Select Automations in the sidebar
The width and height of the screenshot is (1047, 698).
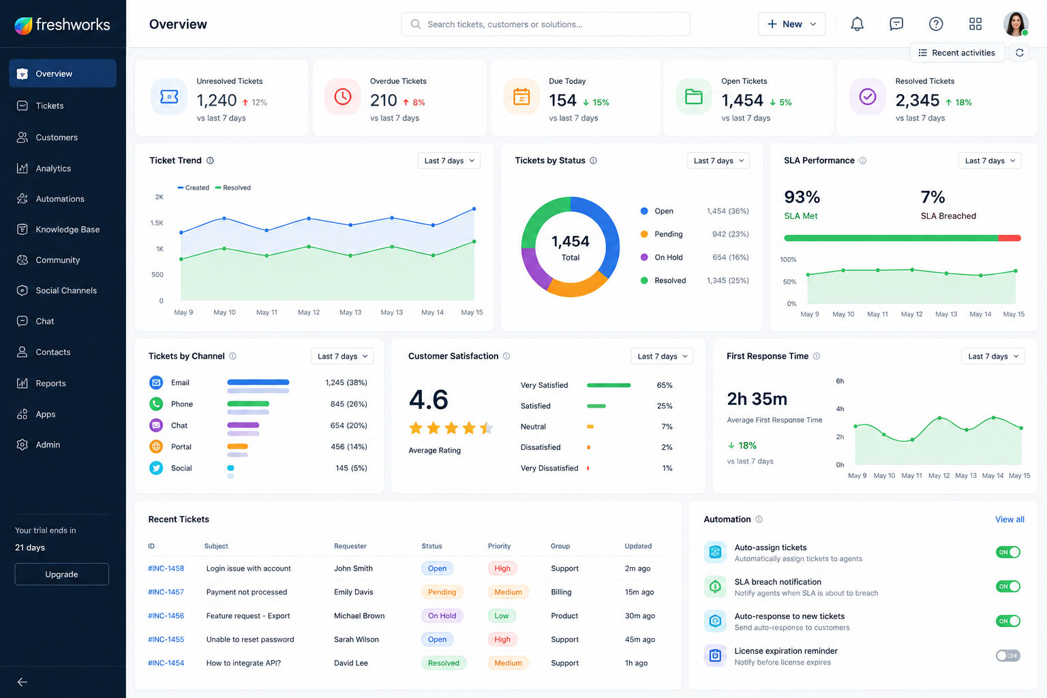pos(63,199)
